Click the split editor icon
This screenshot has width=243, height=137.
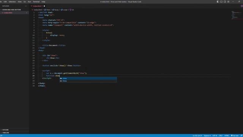coord(241,6)
